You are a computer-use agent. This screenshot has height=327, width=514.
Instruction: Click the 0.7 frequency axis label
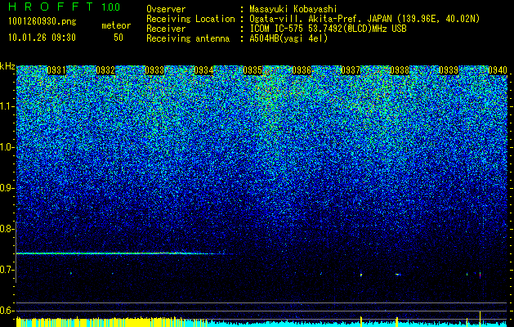tap(7, 270)
